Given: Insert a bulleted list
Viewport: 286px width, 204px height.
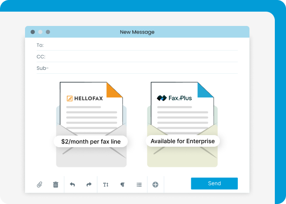Looking at the screenshot, I should [x=139, y=185].
